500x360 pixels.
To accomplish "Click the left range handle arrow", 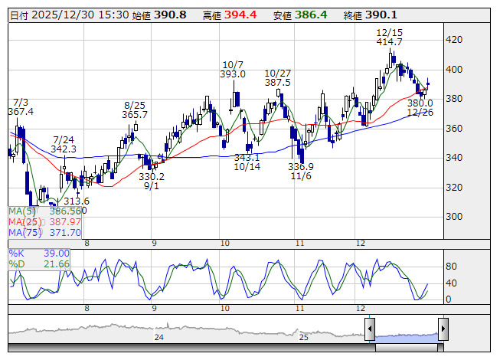I will (370, 329).
